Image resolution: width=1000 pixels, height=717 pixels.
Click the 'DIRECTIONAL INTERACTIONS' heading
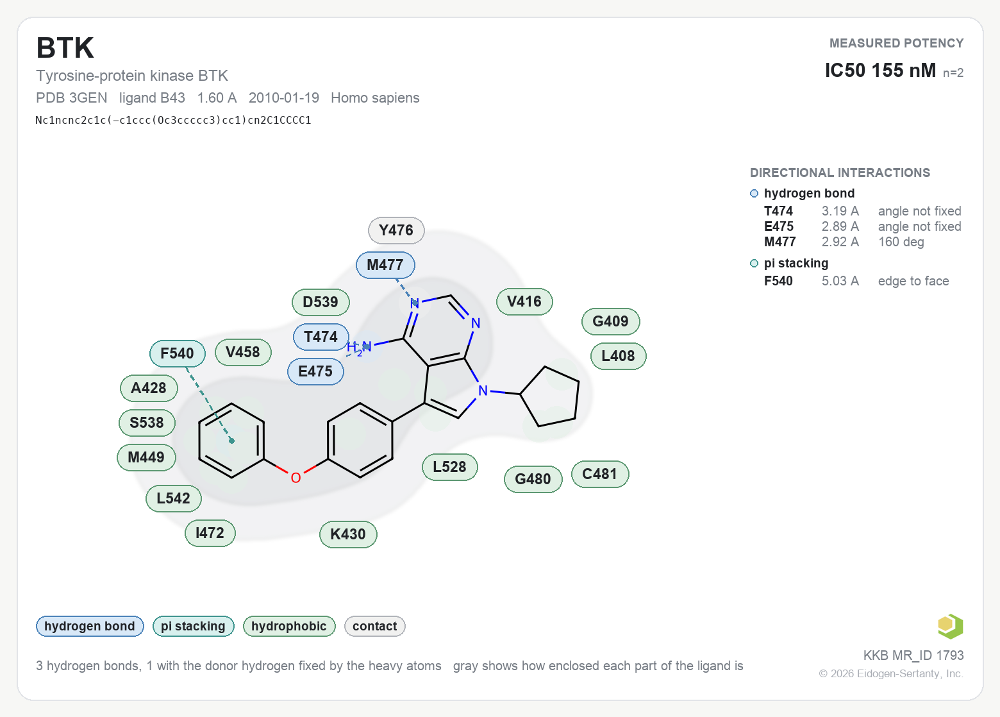[x=840, y=173]
